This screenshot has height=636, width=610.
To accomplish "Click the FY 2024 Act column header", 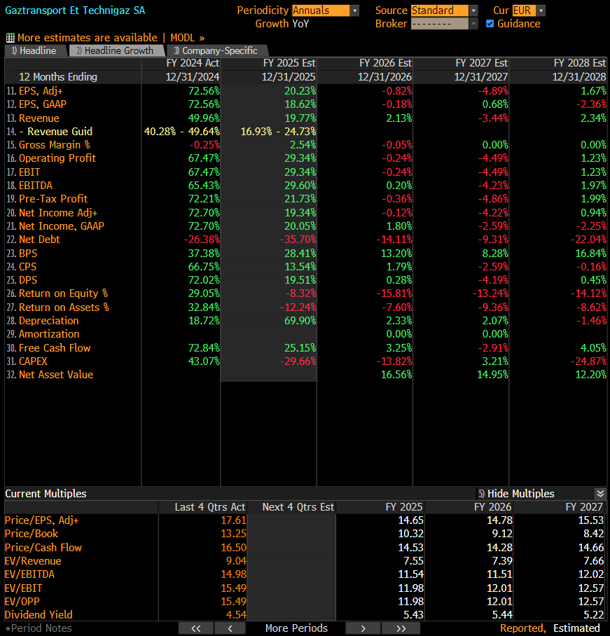I will [x=193, y=63].
